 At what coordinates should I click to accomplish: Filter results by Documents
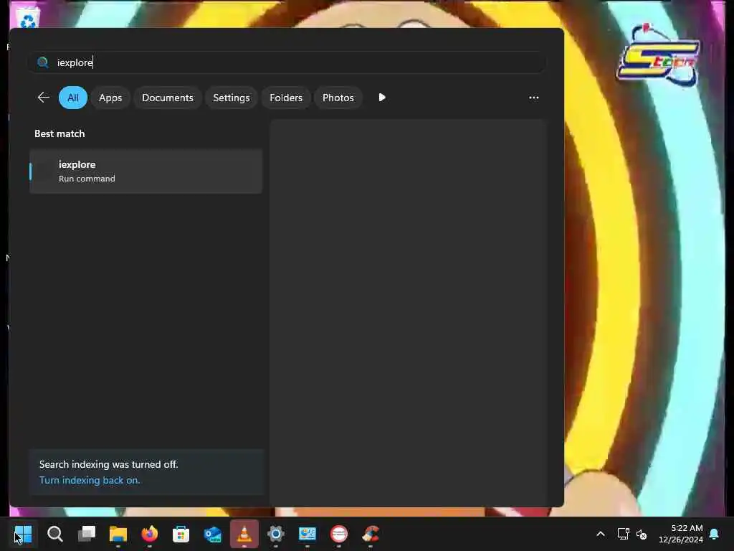tap(168, 98)
